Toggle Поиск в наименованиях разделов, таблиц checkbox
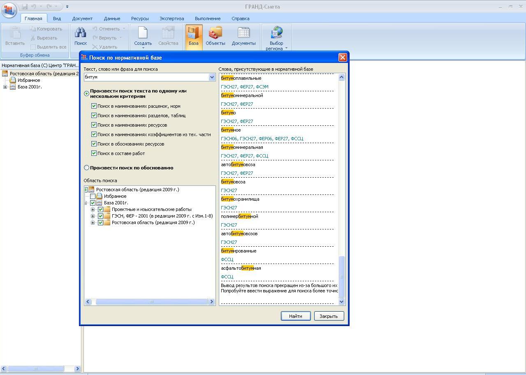The height and width of the screenshot is (375, 526). pos(94,116)
